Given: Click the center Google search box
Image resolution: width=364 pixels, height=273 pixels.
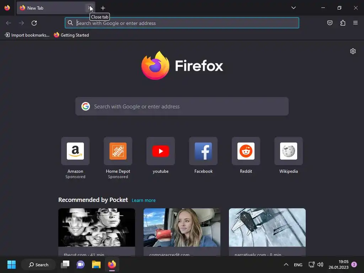Looking at the screenshot, I should pyautogui.click(x=182, y=107).
